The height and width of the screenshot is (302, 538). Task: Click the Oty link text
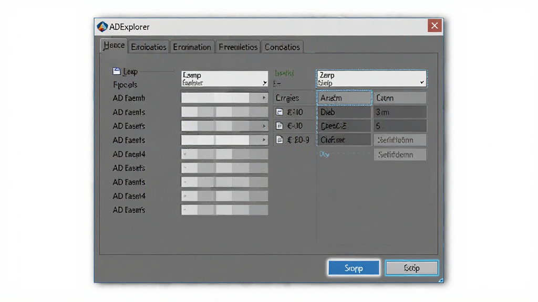[324, 154]
